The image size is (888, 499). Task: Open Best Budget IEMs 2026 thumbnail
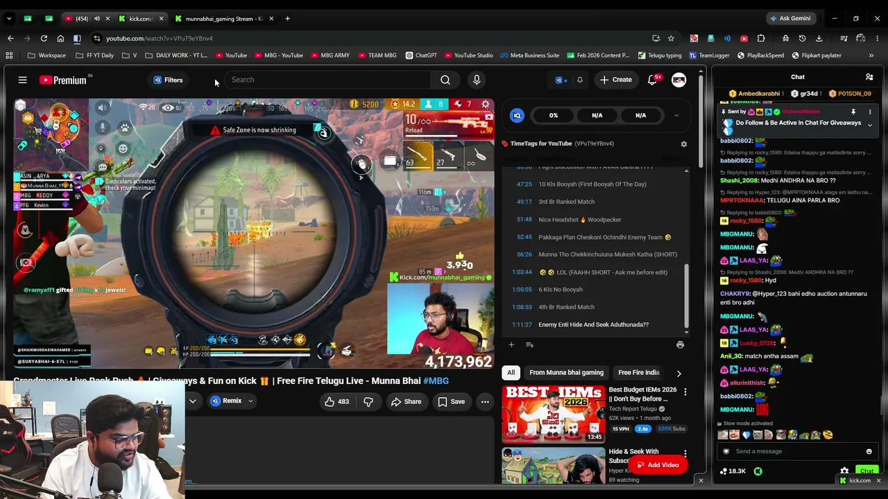pos(553,414)
